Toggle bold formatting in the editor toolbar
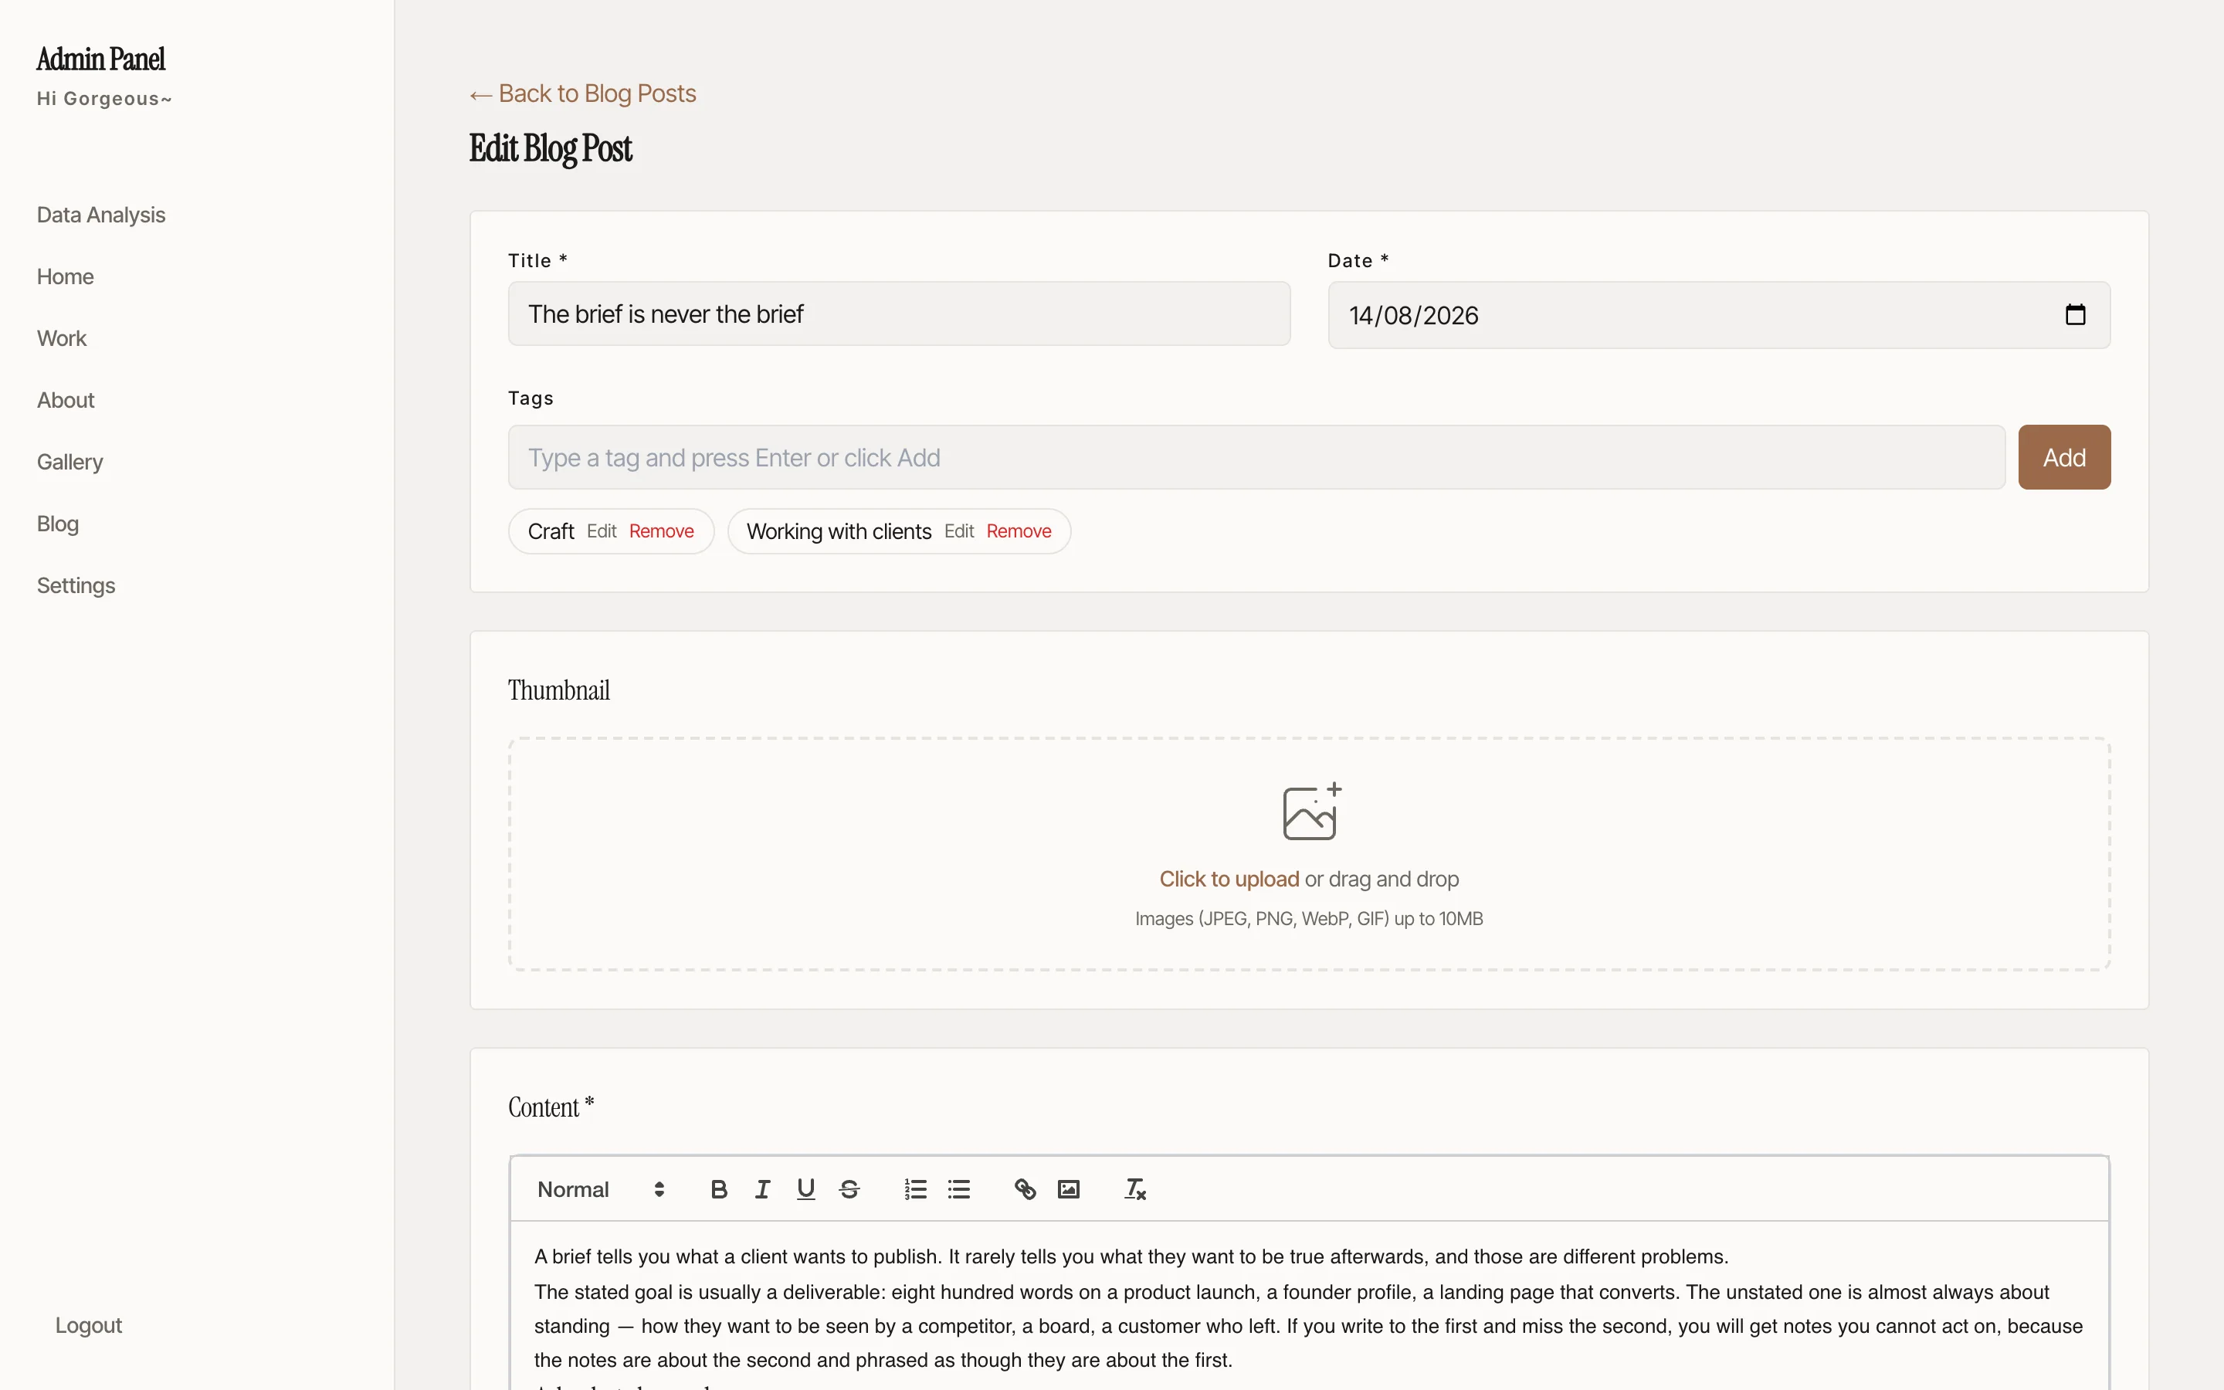Screen dimensions: 2224x1390 pyautogui.click(x=719, y=1189)
